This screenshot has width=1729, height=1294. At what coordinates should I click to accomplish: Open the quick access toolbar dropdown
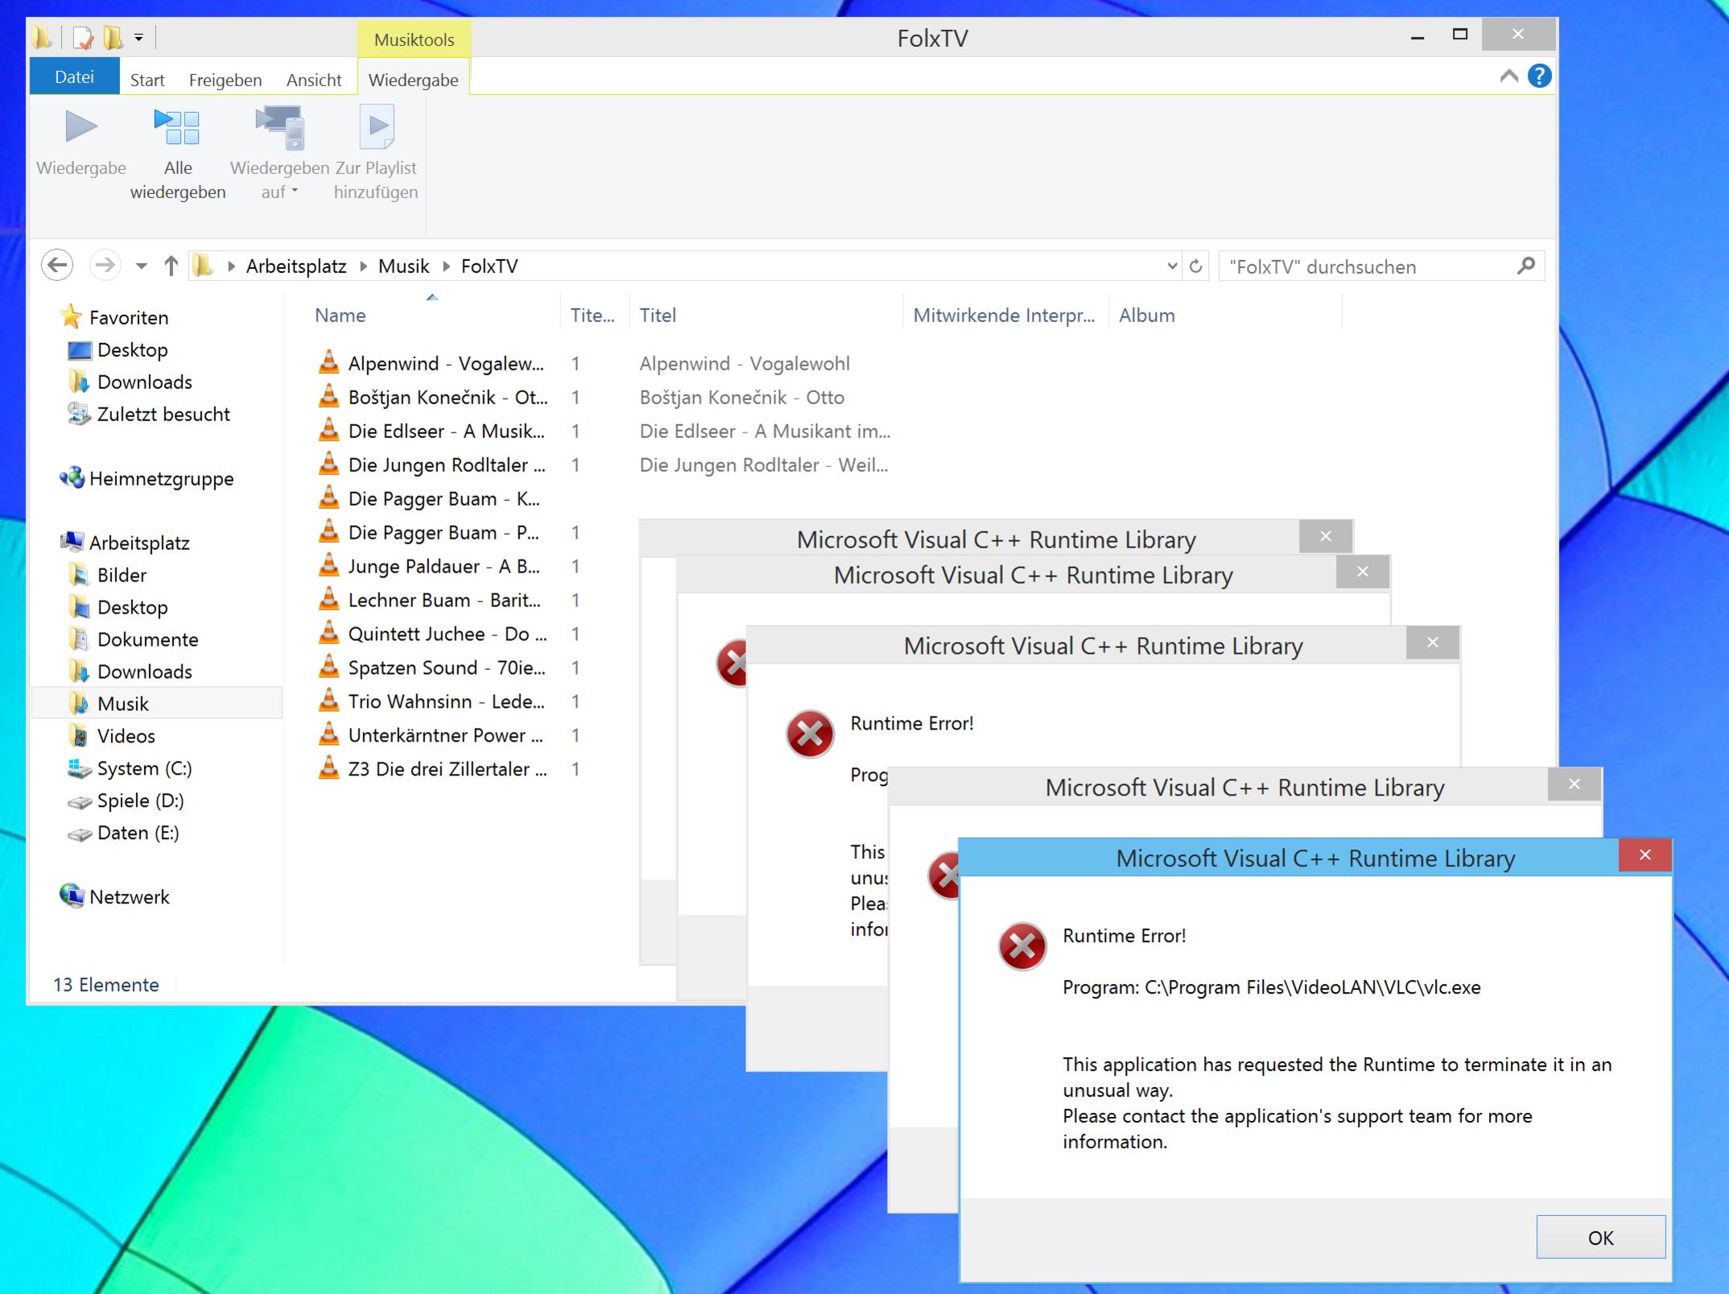click(x=138, y=38)
